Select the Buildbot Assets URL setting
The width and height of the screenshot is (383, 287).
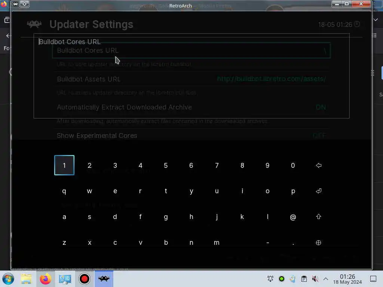tap(191, 79)
